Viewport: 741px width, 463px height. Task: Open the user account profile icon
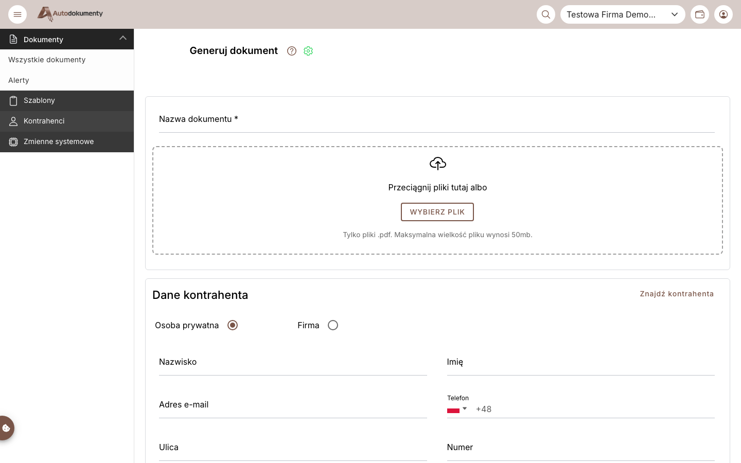[x=724, y=14]
